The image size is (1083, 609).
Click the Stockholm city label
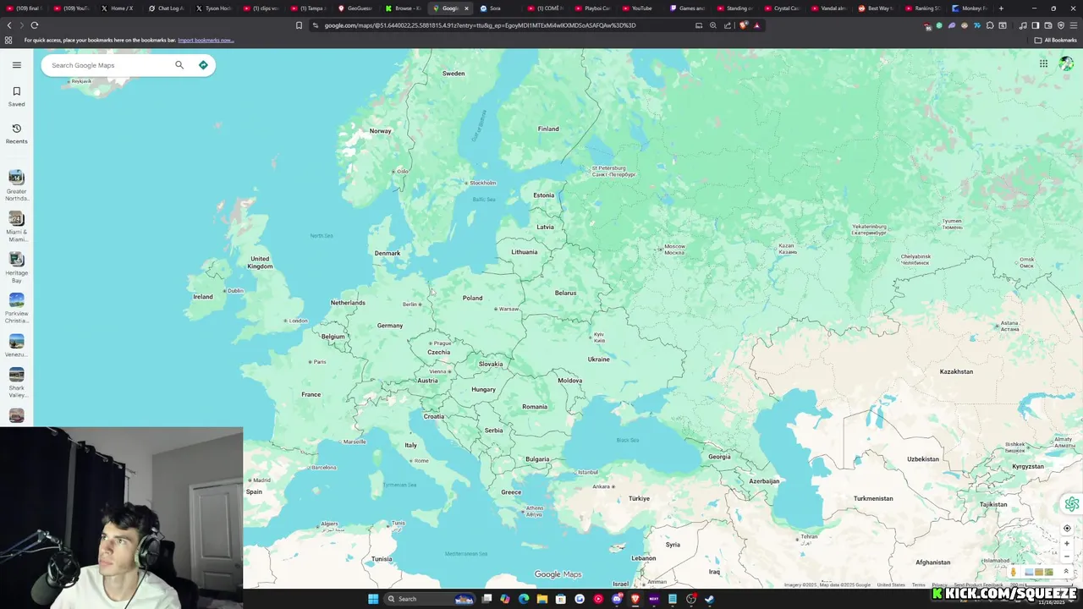(482, 183)
